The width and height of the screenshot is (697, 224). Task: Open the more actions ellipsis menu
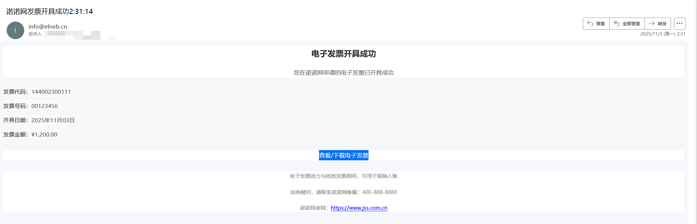679,23
